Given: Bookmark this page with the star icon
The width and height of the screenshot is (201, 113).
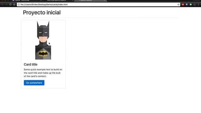Looking at the screenshot, I should click(178, 4).
